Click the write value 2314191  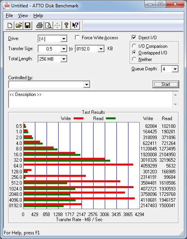point(149,177)
